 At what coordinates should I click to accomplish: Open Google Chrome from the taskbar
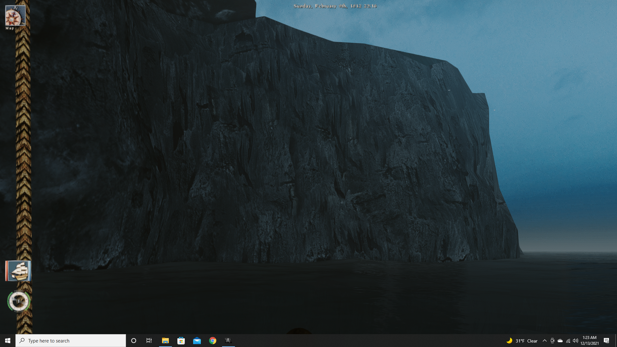(x=213, y=341)
